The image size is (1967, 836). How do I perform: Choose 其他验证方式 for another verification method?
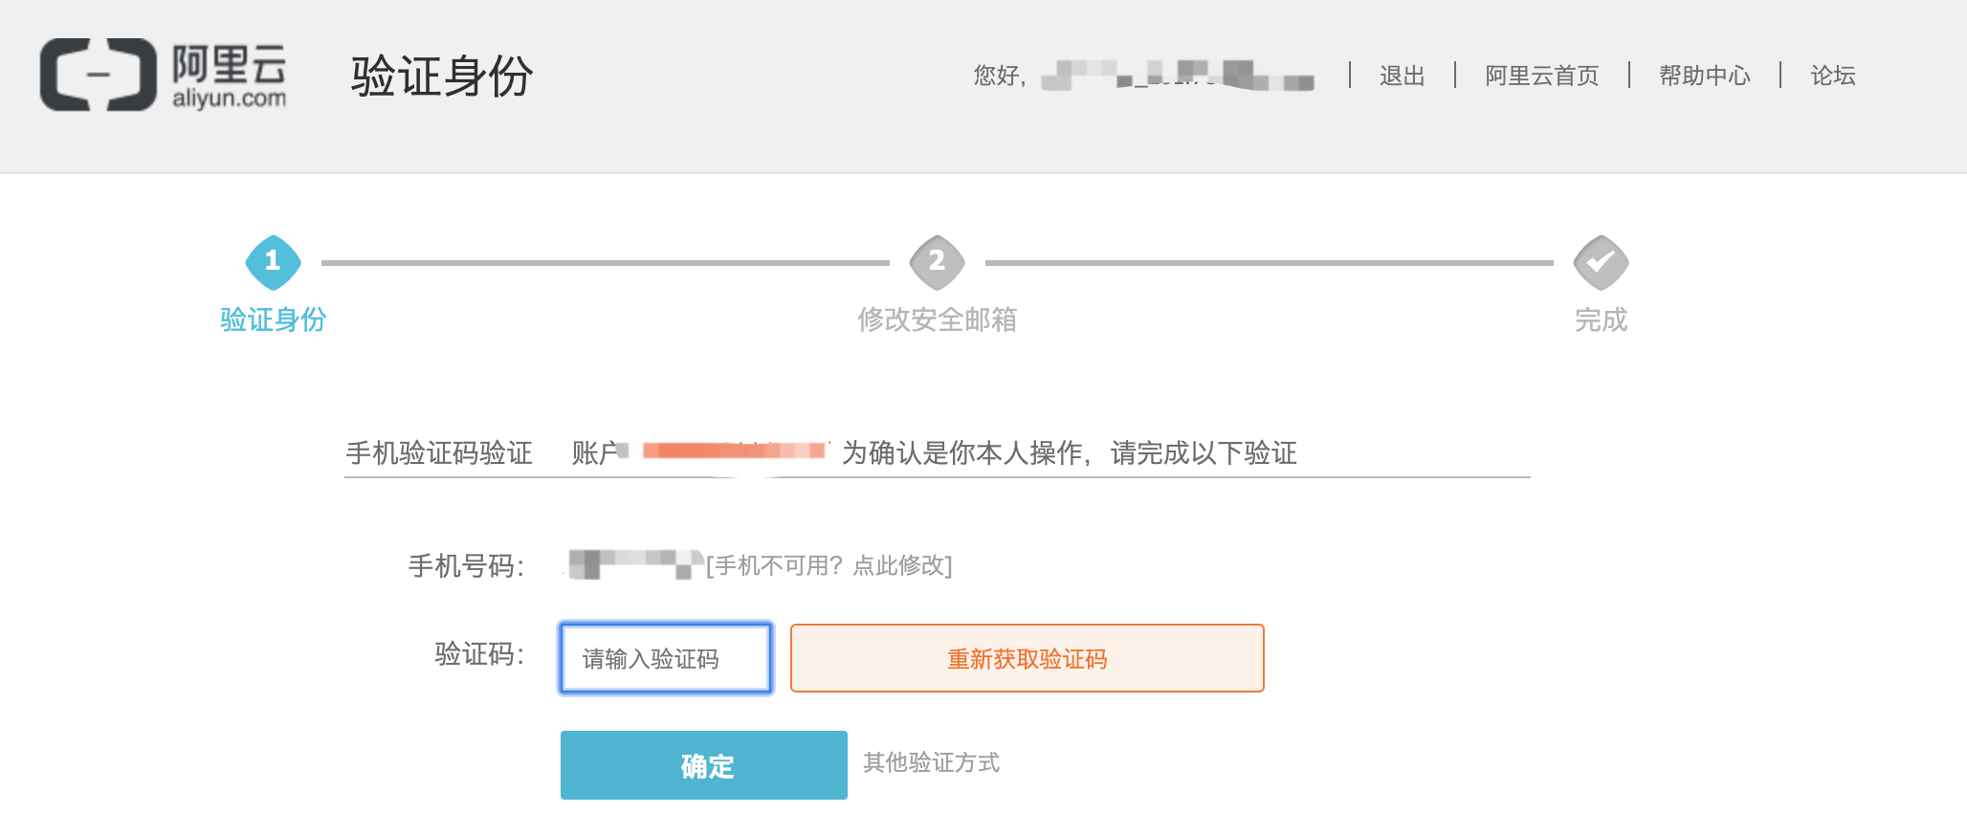(x=931, y=762)
